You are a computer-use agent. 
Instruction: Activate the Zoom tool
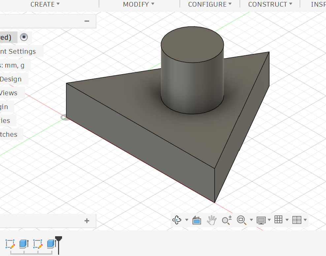(x=227, y=220)
